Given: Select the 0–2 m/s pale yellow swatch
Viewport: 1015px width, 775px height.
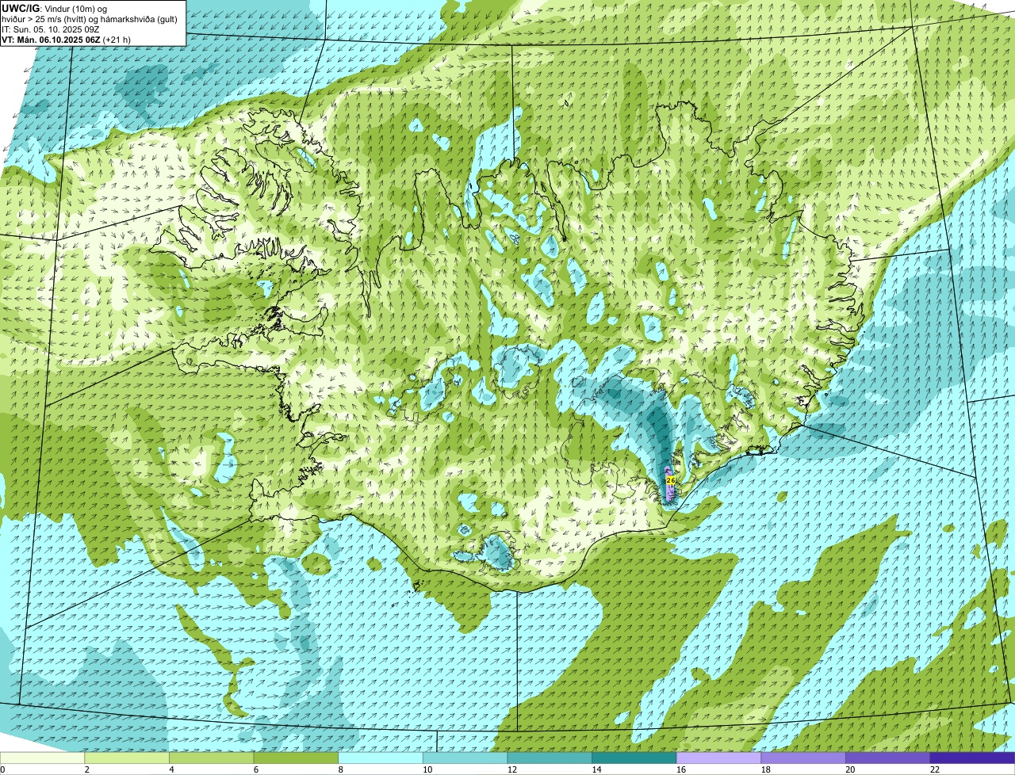Looking at the screenshot, I should (42, 758).
